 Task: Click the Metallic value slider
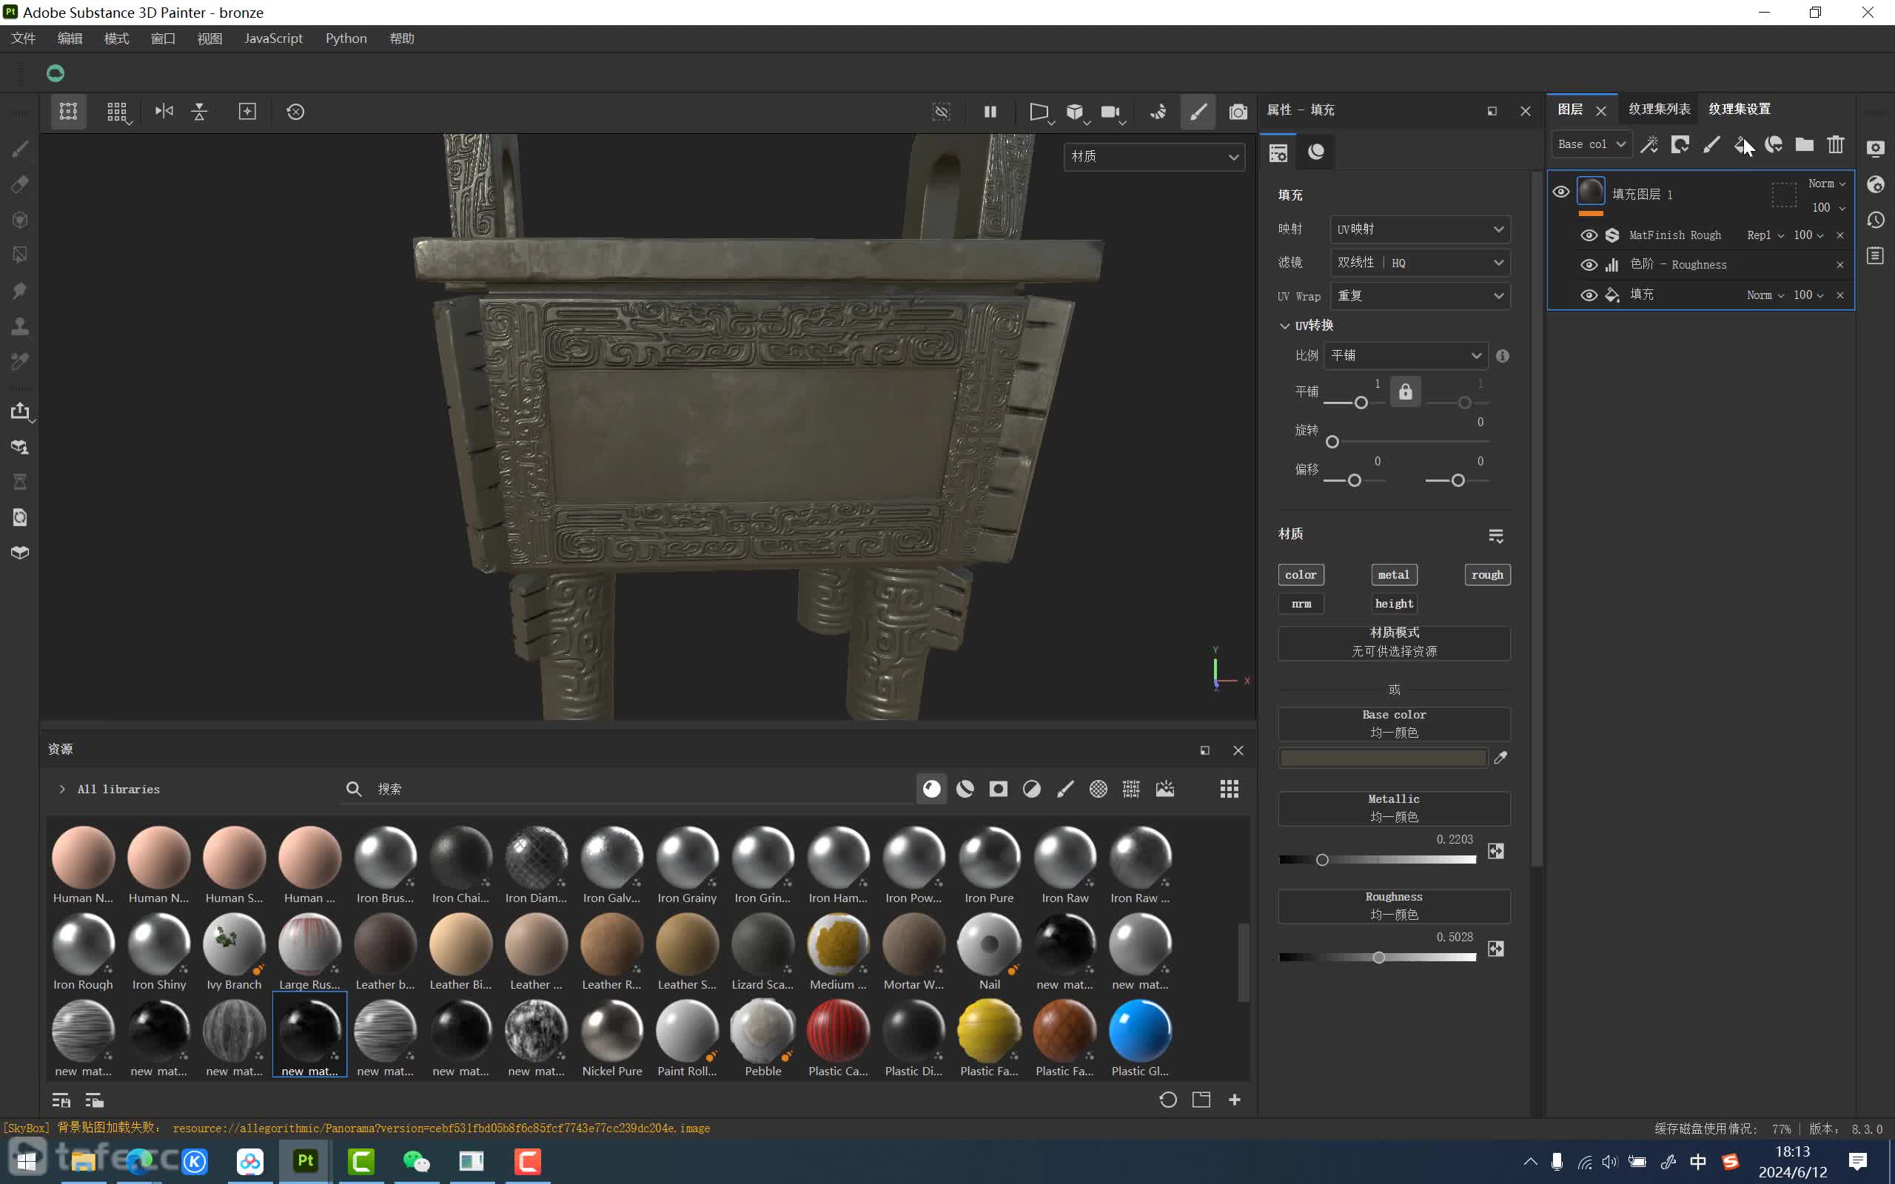pos(1378,860)
